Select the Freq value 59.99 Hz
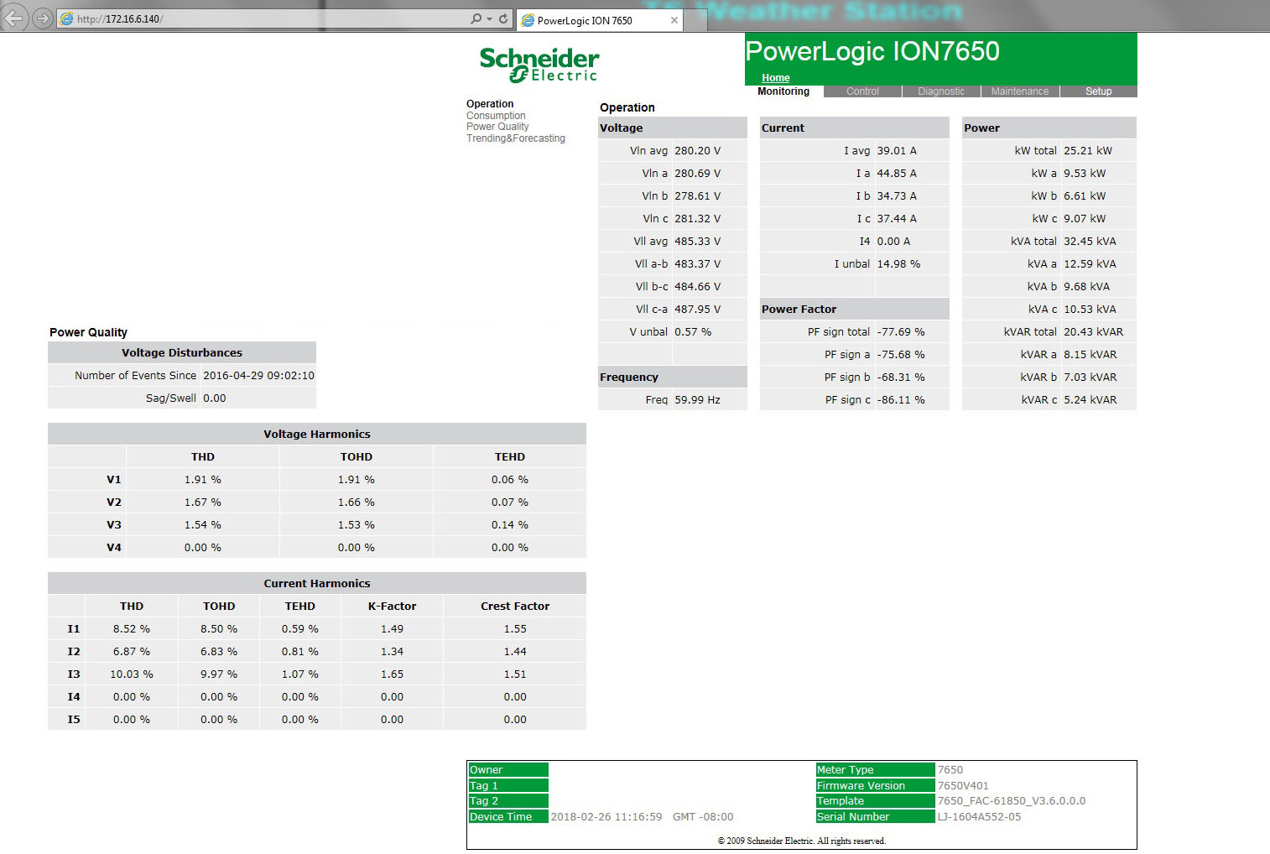 (x=697, y=400)
